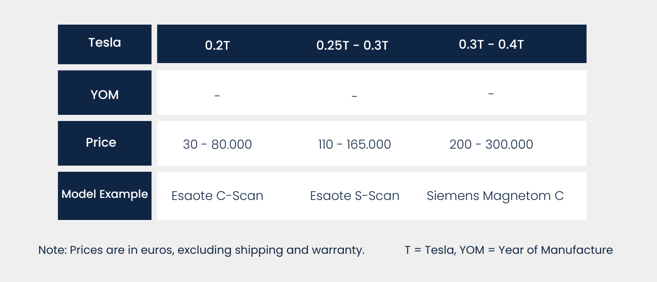Click the Siemens Magnetom C model name
Viewport: 657px width, 282px height.
(x=495, y=196)
